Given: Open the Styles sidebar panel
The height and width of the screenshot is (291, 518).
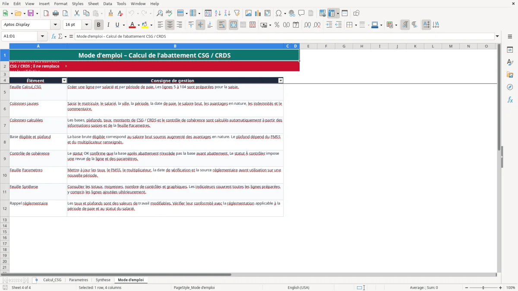Looking at the screenshot, I should click(x=510, y=62).
